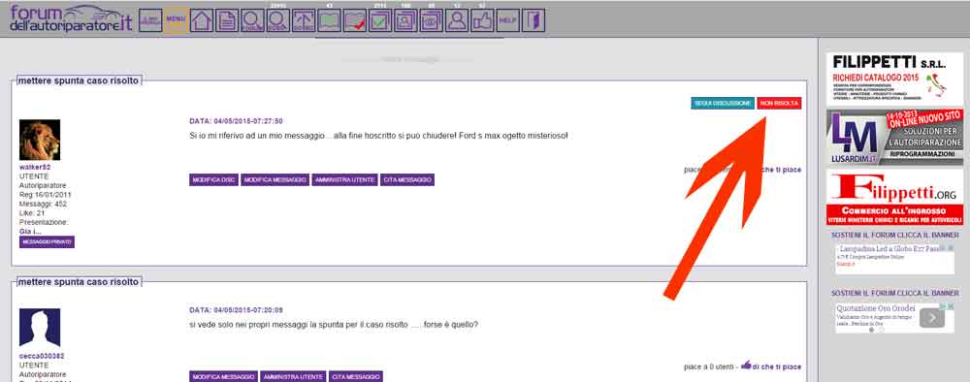Click the eye view icon in toolbar
970x382 pixels.
[432, 20]
